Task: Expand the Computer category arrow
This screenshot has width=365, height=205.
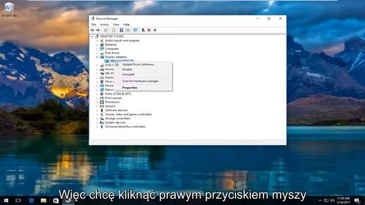Action: point(97,49)
